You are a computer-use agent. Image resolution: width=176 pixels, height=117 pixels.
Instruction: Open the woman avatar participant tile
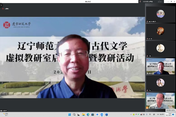[160, 83]
